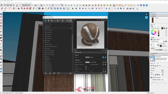Screen dimensions: 168x94
Task: Open the Geometry category in Asset Editor
Action: pyautogui.click(x=52, y=21)
